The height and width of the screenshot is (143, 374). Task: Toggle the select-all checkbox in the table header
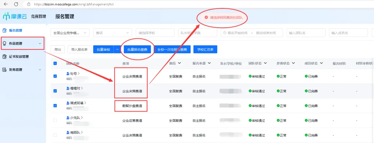coord(55,63)
